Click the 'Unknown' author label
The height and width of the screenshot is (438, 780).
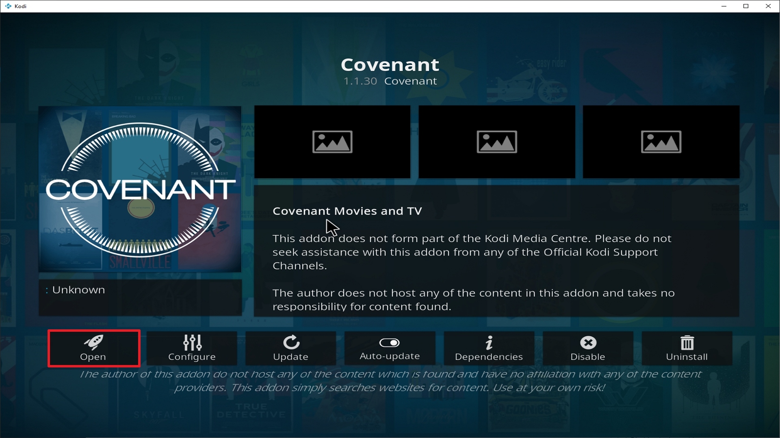(78, 290)
